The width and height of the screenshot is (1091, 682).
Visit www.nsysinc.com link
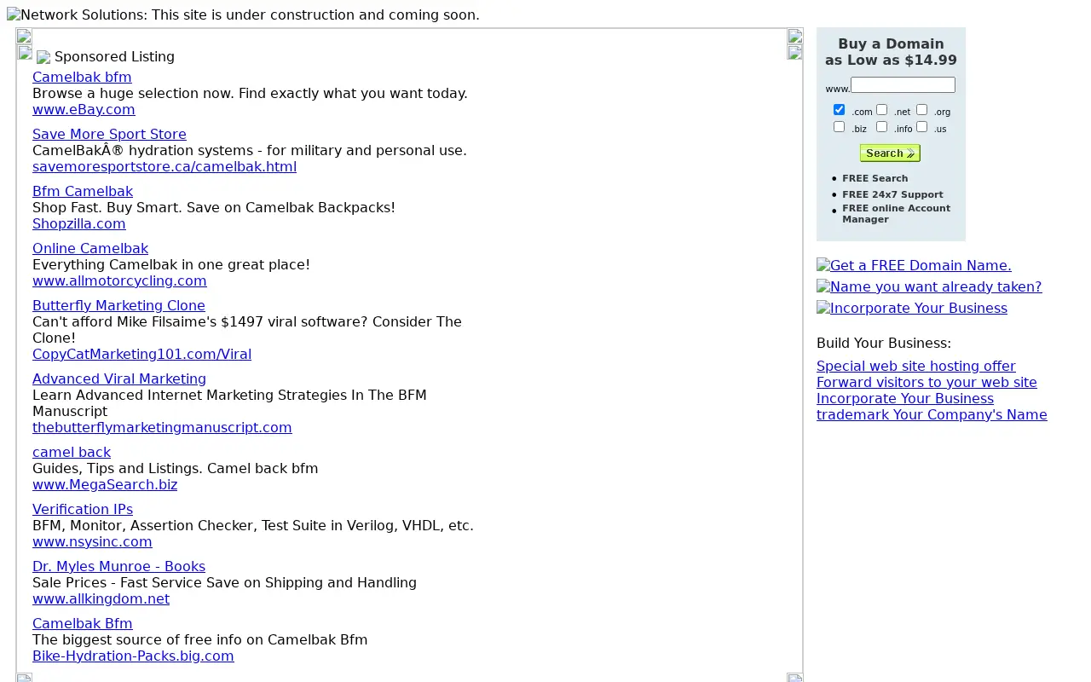click(x=92, y=542)
